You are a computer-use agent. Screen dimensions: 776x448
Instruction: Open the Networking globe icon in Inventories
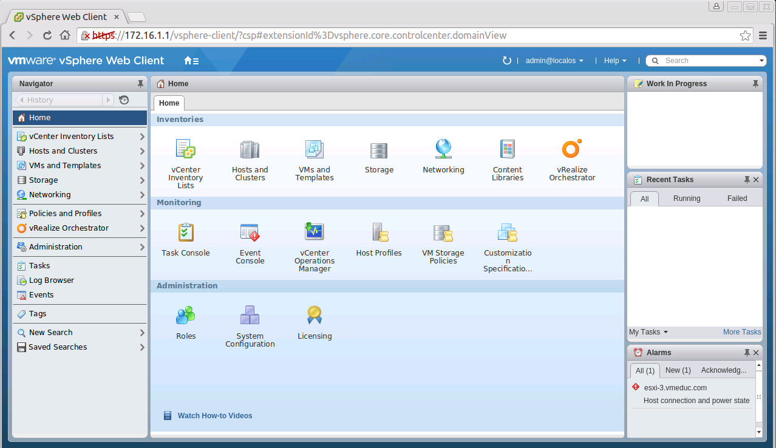443,149
